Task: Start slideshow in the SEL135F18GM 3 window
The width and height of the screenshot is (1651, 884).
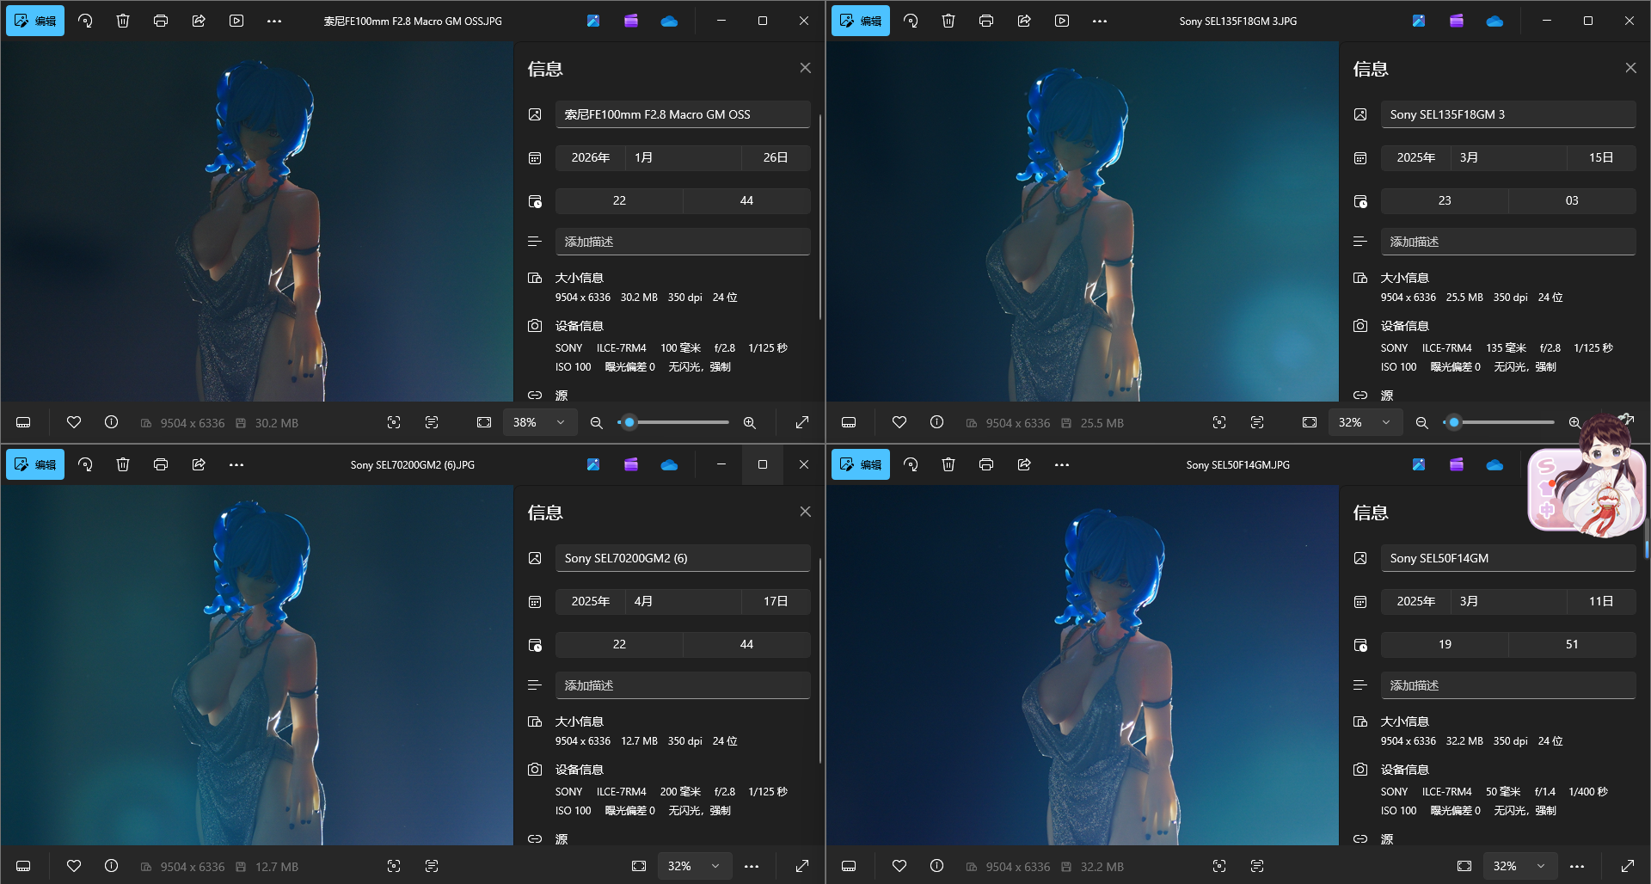Action: coord(1062,21)
